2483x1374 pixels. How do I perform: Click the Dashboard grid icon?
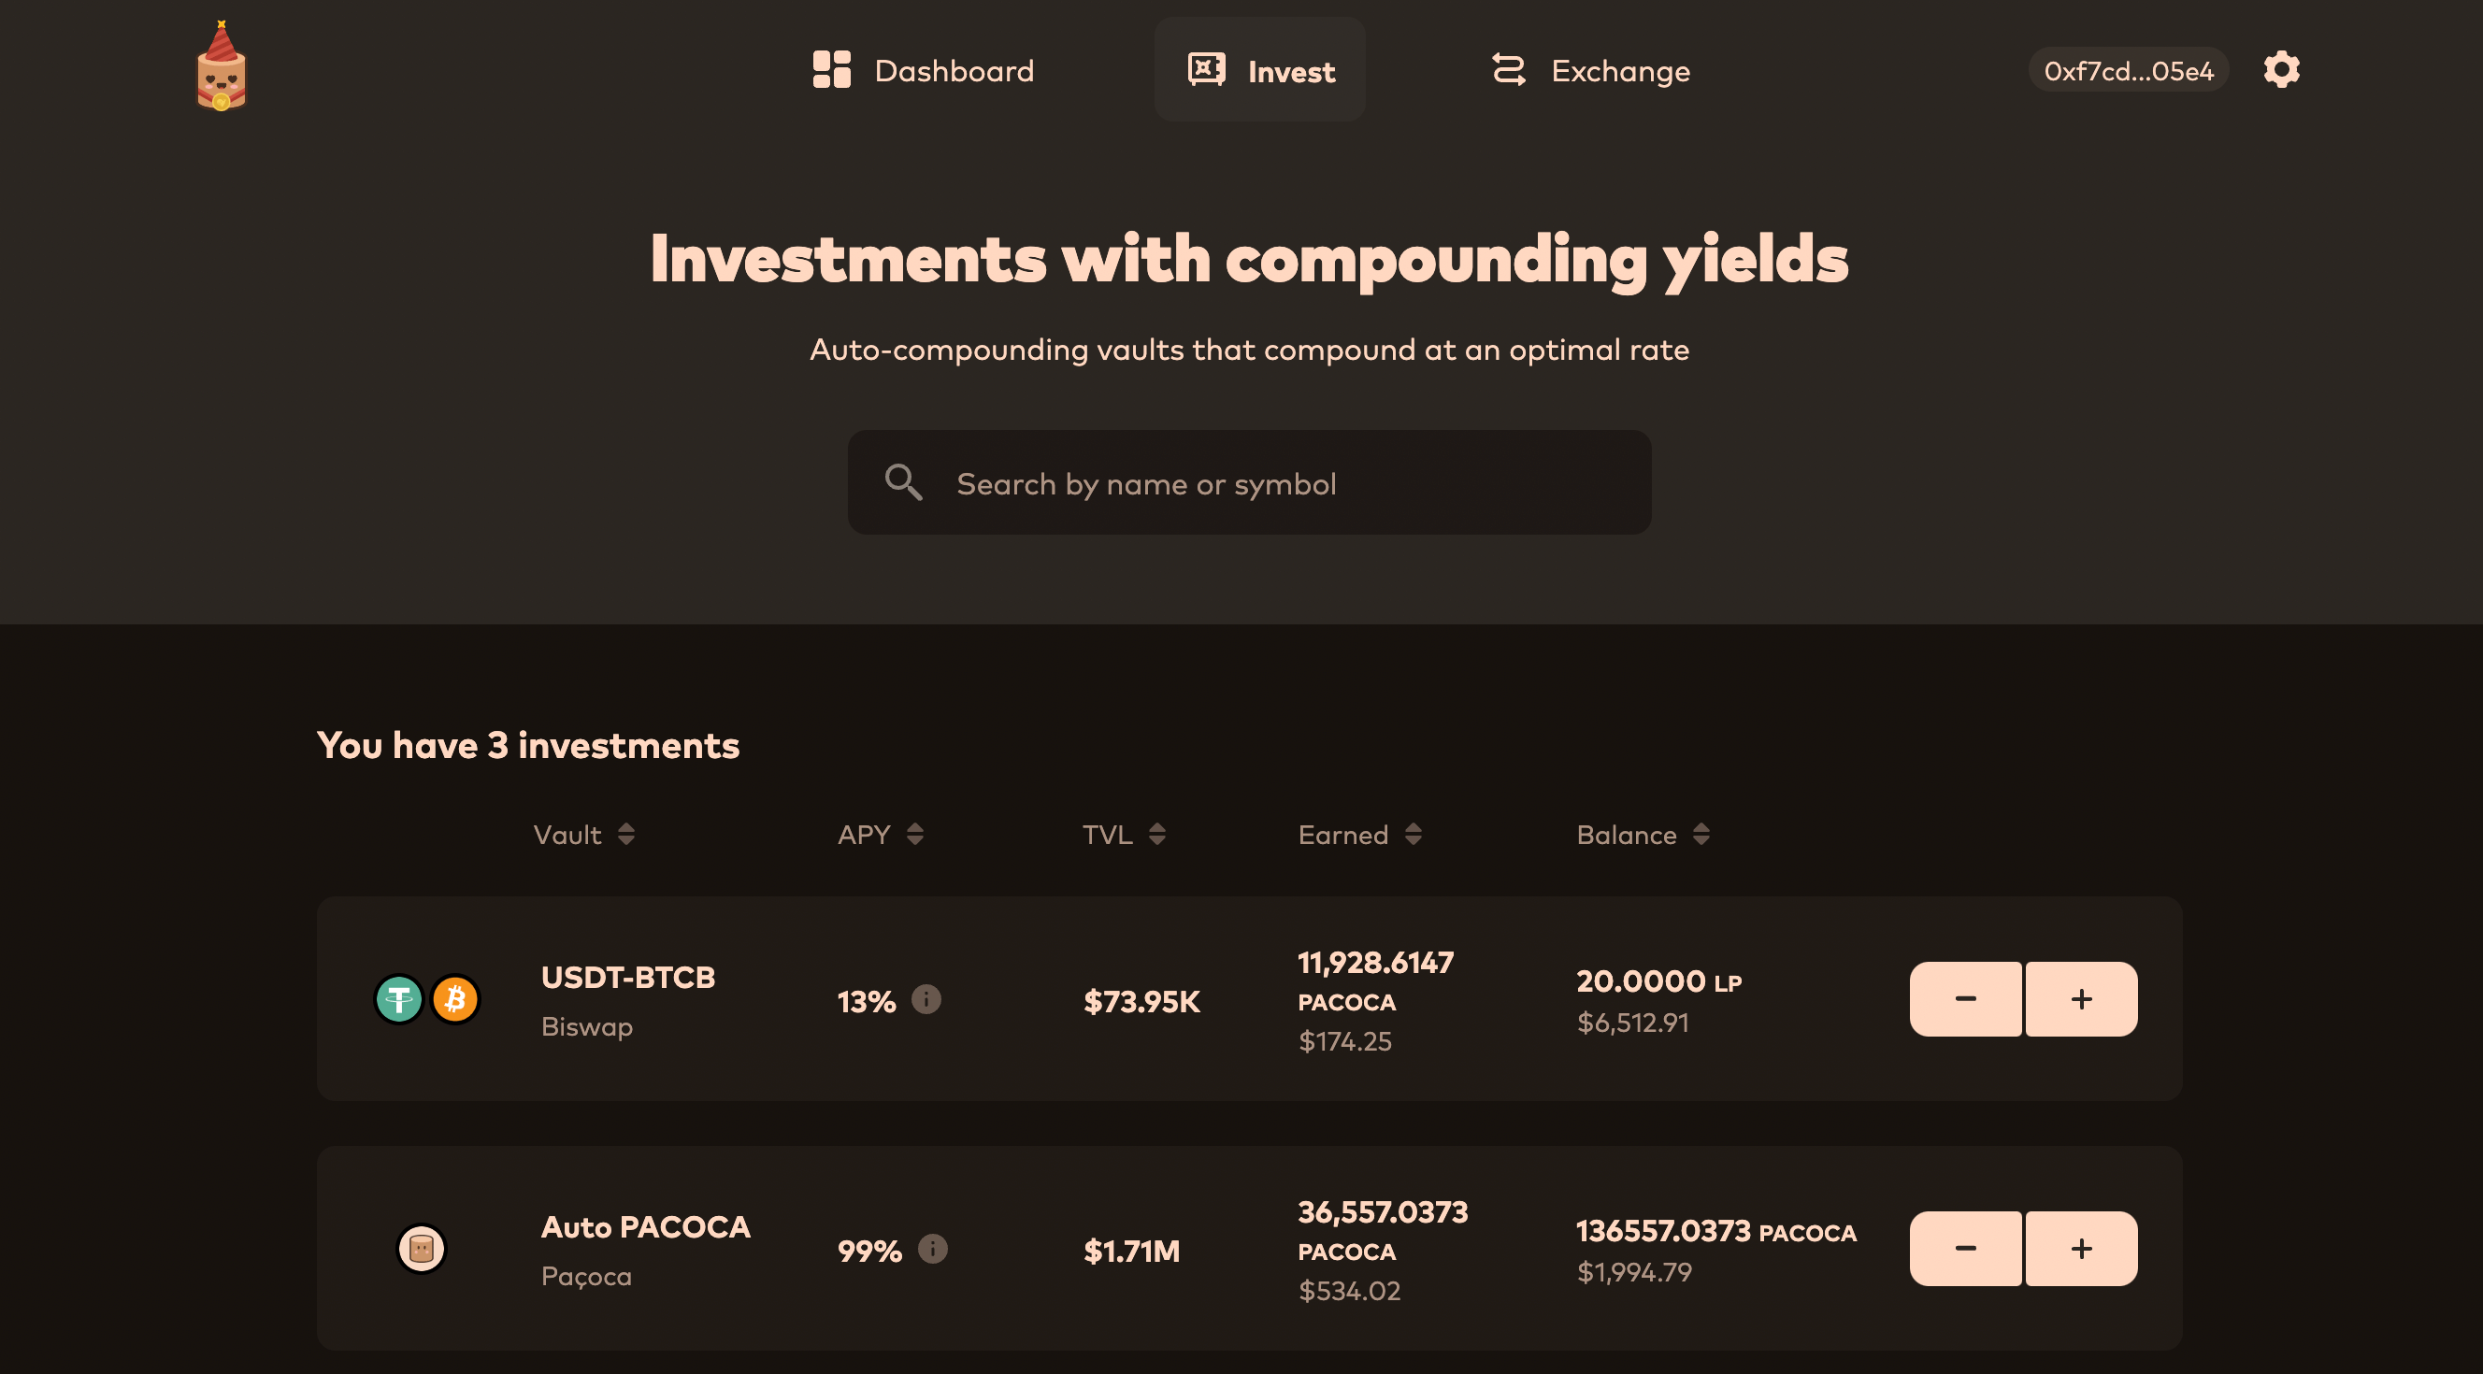coord(832,70)
